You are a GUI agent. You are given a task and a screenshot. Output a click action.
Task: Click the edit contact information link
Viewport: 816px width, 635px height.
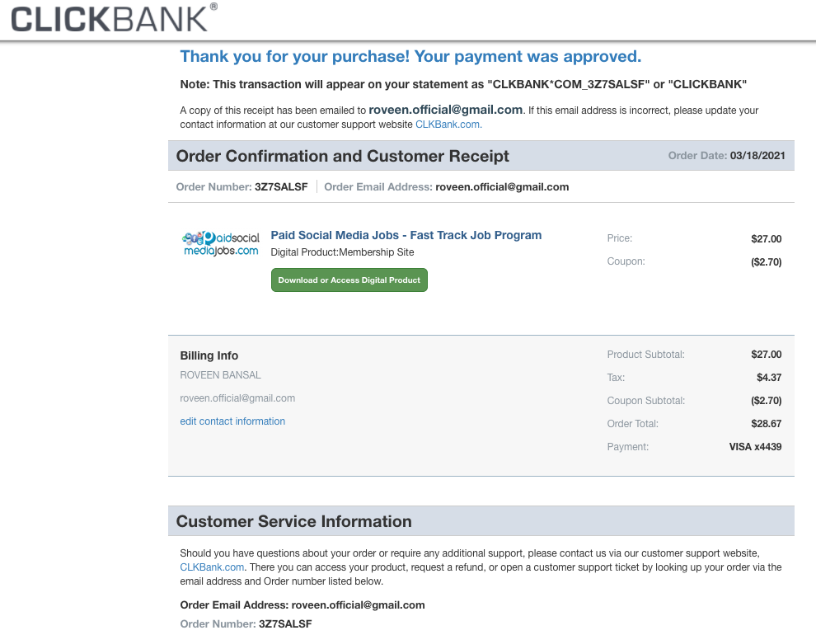[232, 421]
